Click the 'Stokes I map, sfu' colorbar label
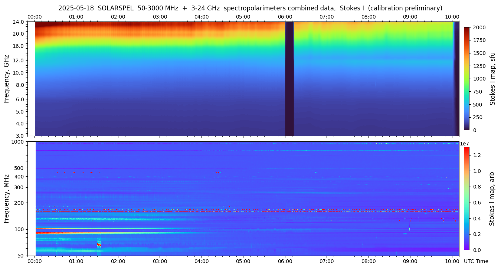Viewport: 501px width, 269px height. tap(492, 79)
